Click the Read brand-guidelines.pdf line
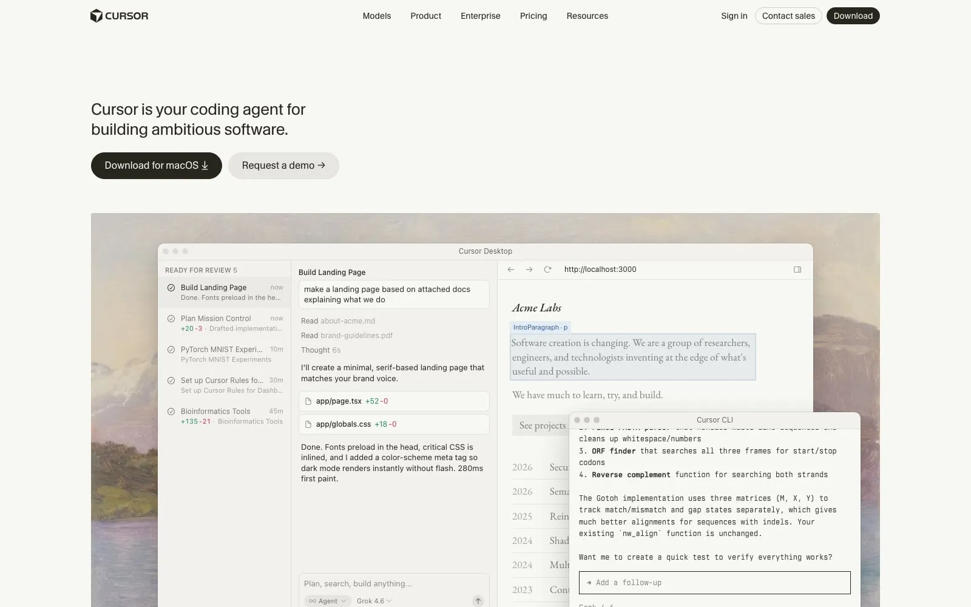Viewport: 971px width, 607px height. point(347,336)
